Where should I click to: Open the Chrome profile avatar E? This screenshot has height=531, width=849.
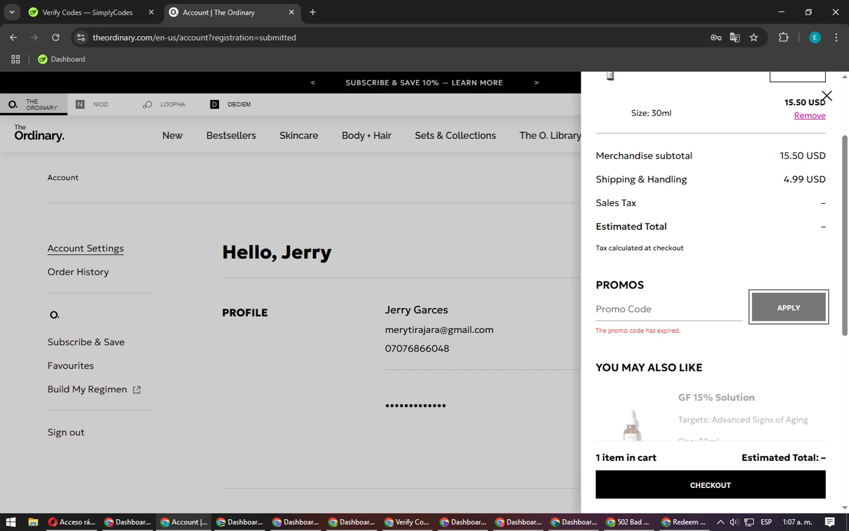coord(814,37)
